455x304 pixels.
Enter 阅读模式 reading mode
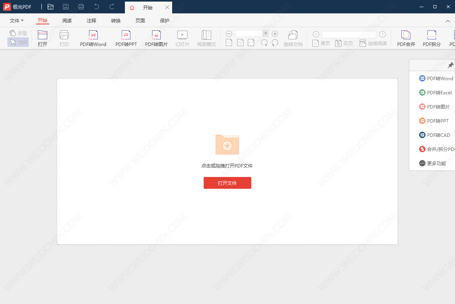pyautogui.click(x=206, y=38)
